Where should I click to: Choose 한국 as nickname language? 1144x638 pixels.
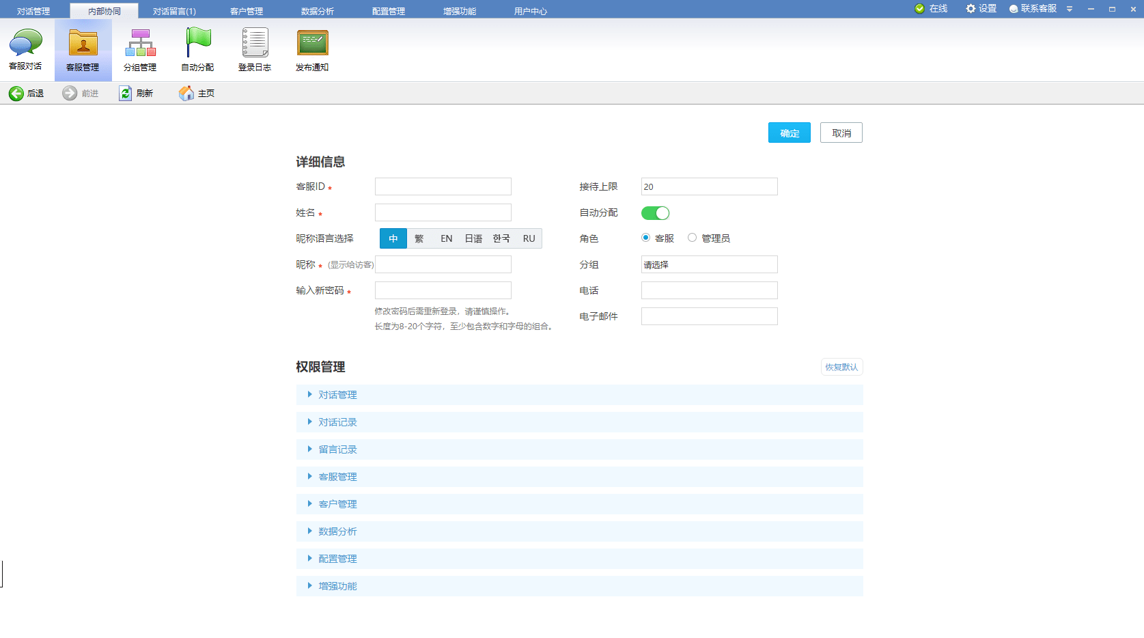click(501, 238)
